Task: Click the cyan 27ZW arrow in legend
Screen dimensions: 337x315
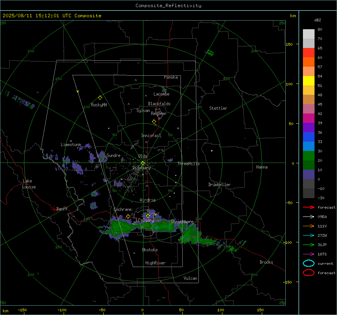Action: coord(309,236)
